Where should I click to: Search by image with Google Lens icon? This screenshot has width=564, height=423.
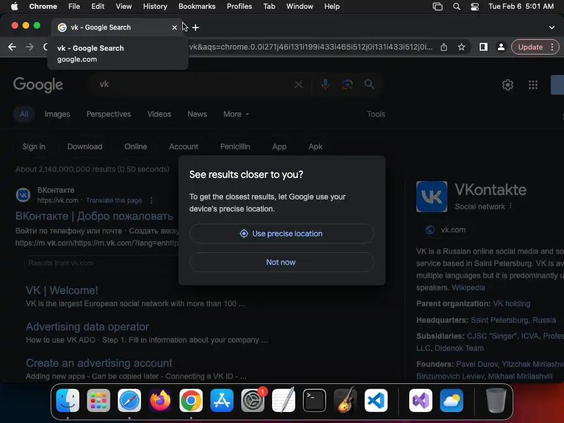(x=347, y=84)
